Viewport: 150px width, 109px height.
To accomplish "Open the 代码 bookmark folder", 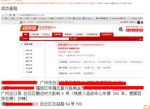I will coord(19,18).
